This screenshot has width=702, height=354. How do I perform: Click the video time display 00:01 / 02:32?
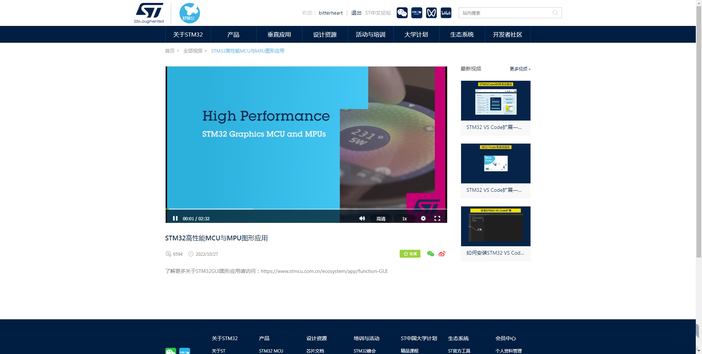coord(196,218)
